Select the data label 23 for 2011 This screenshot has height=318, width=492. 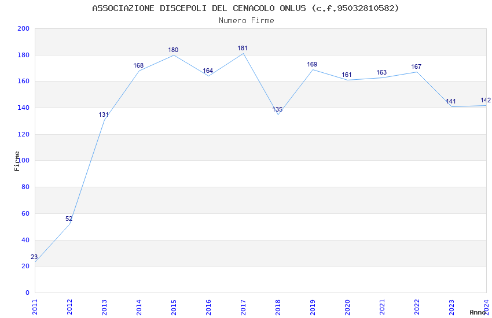pyautogui.click(x=34, y=257)
